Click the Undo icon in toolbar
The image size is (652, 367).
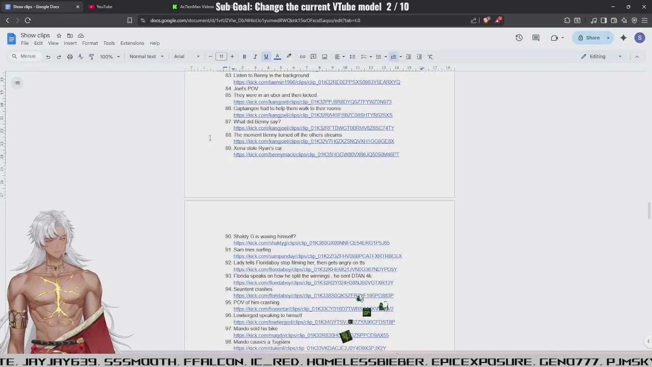48,57
